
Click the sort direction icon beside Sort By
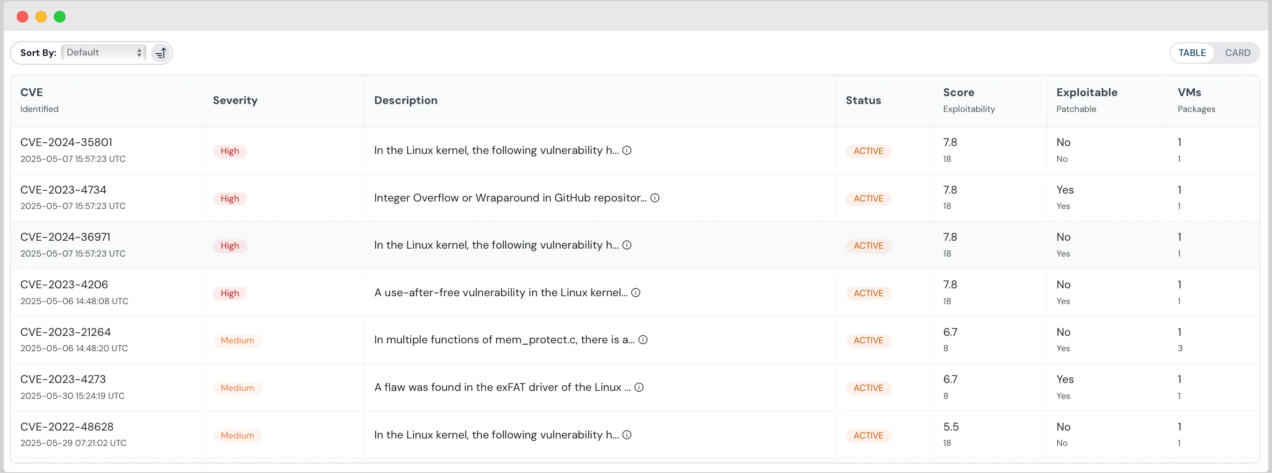(x=160, y=53)
